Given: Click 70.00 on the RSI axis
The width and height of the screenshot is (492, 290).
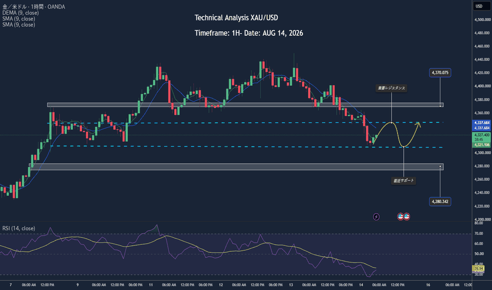Looking at the screenshot, I should 479,234.
